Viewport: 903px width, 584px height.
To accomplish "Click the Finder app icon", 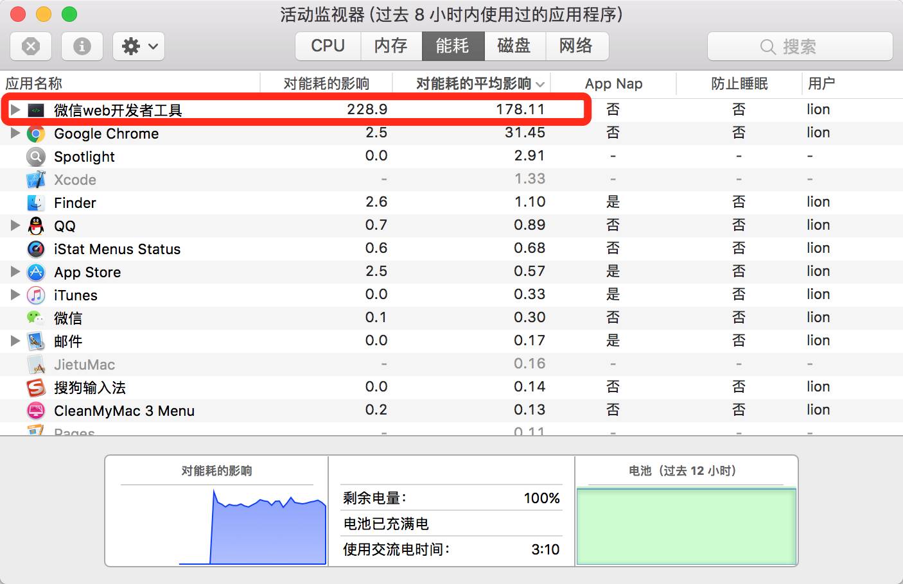I will [x=36, y=203].
